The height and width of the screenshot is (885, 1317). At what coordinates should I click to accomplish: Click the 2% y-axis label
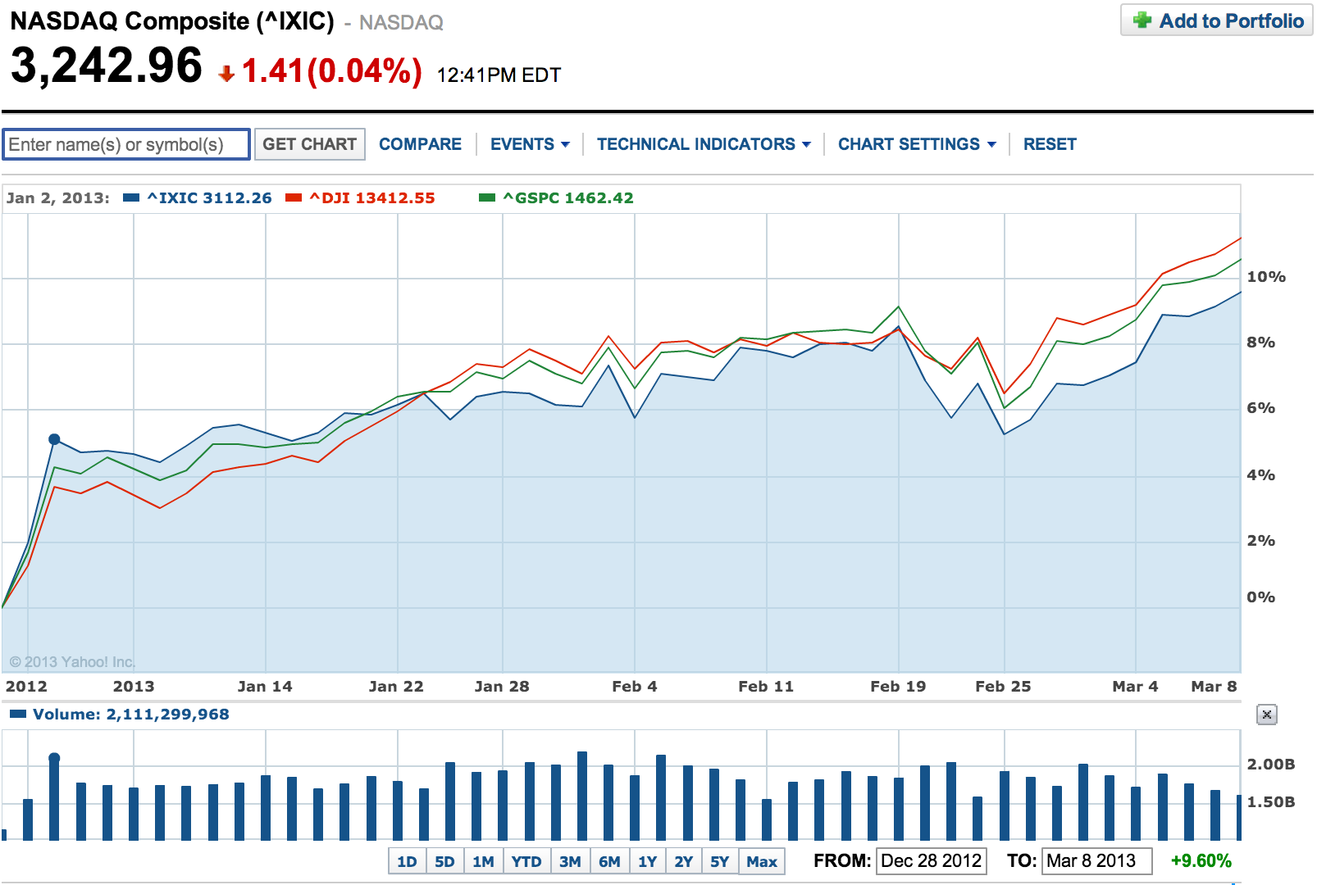[x=1261, y=541]
